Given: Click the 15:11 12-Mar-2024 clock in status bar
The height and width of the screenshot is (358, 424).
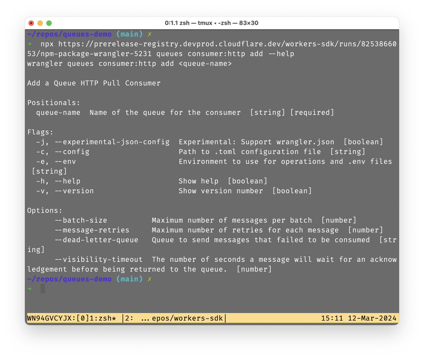Looking at the screenshot, I should tap(359, 318).
